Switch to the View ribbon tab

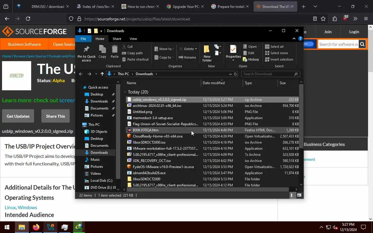pos(133,39)
